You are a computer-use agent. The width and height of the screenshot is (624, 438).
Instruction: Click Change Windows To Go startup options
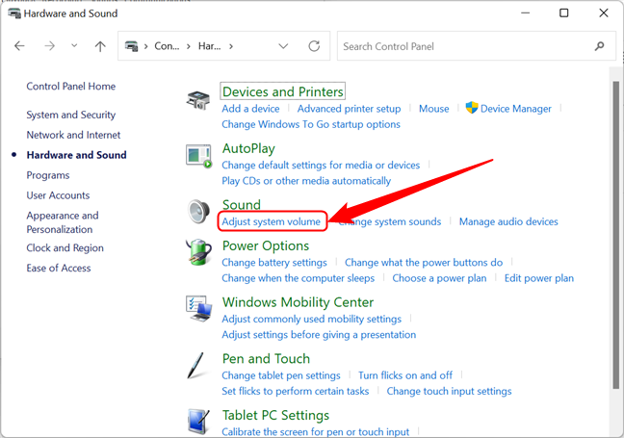tap(311, 124)
